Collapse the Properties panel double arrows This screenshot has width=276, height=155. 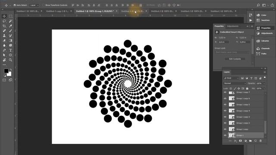[x=248, y=26]
